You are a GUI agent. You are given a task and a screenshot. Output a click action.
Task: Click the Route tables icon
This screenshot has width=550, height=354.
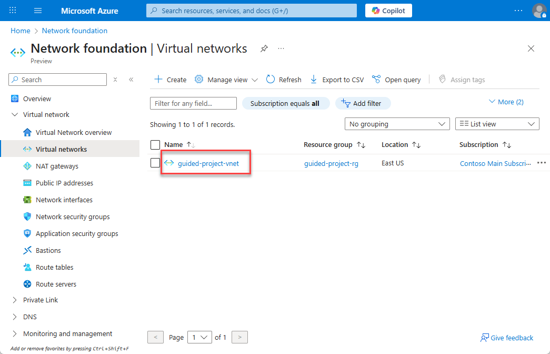point(27,267)
